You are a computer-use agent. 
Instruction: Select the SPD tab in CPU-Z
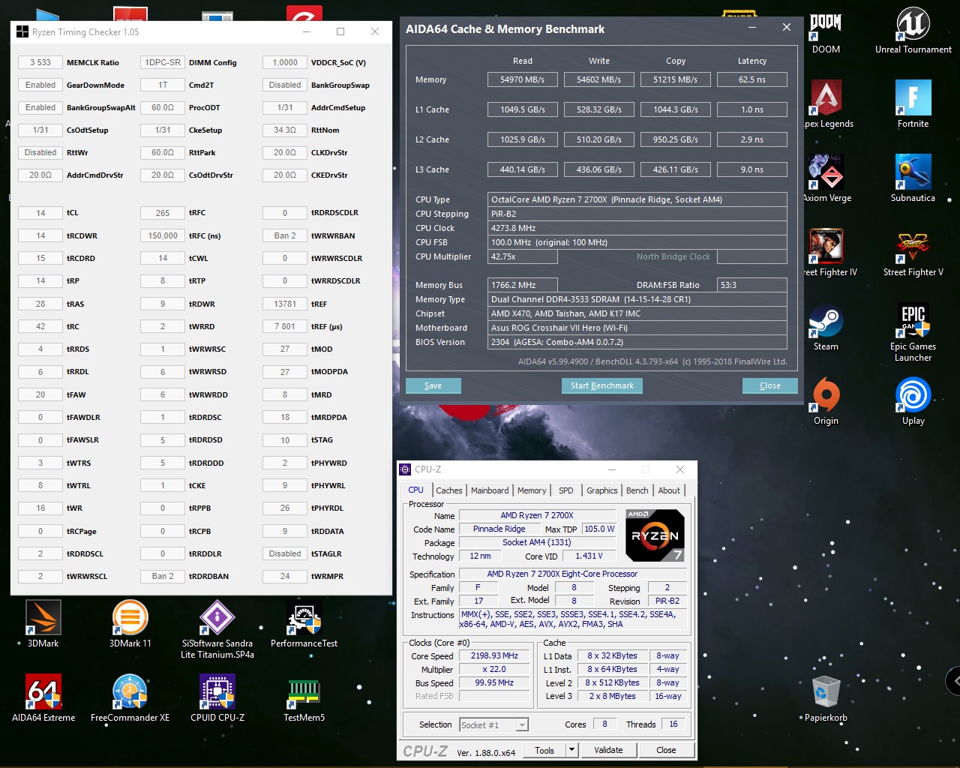pos(566,490)
